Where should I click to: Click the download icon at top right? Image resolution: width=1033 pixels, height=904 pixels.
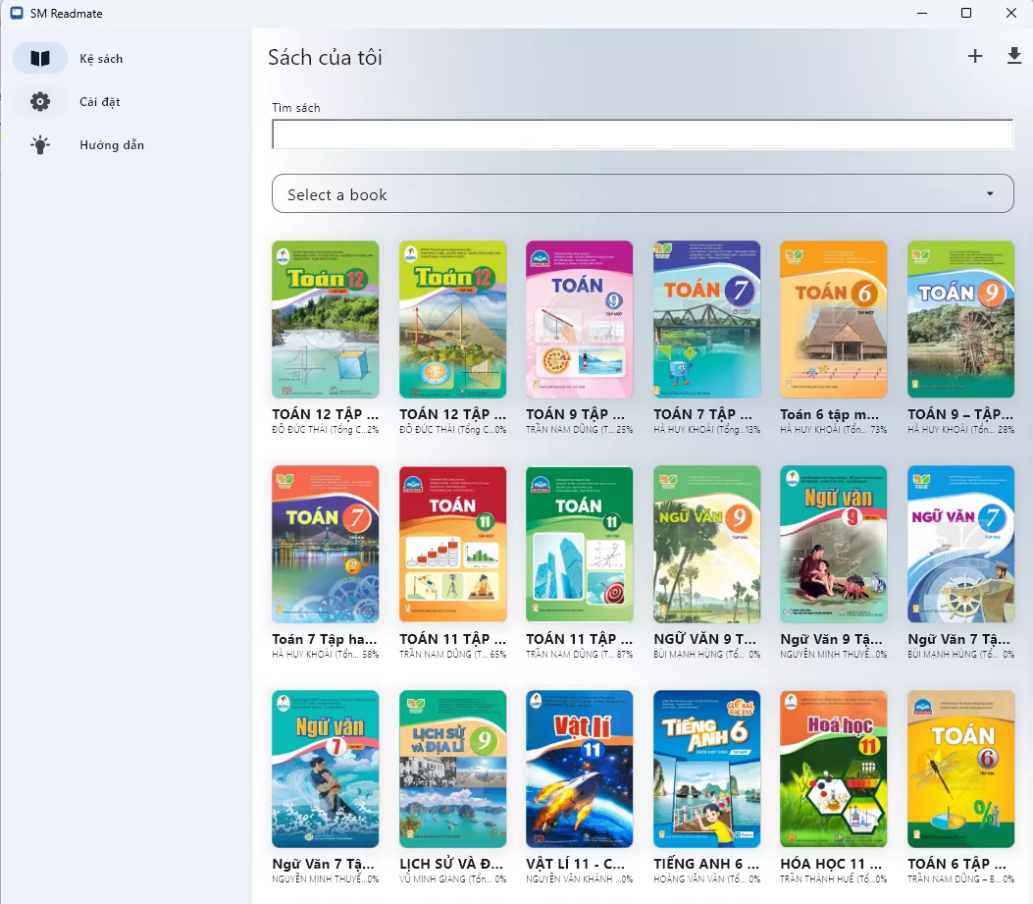tap(1014, 57)
